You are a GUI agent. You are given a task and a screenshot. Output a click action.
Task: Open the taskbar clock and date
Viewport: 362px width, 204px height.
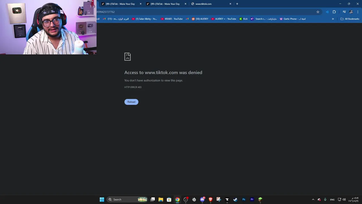tap(354, 199)
